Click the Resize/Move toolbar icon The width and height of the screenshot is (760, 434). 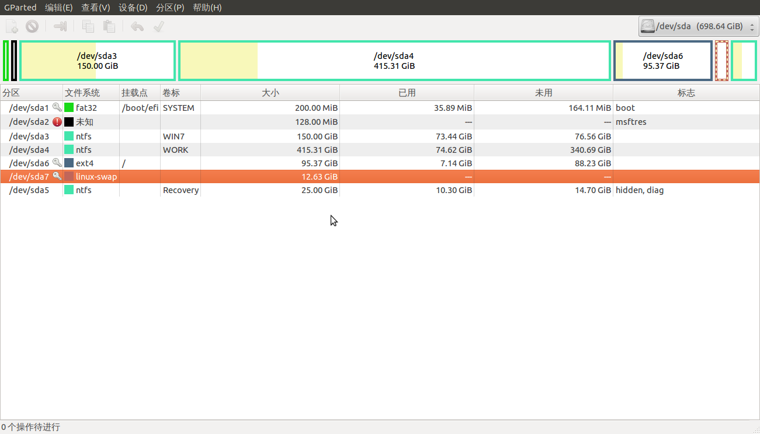pos(60,26)
